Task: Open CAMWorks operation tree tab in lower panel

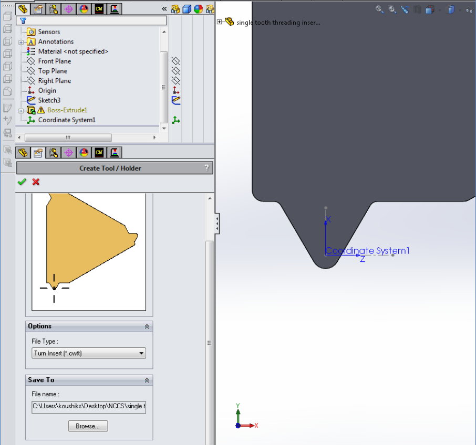Action: click(x=115, y=153)
